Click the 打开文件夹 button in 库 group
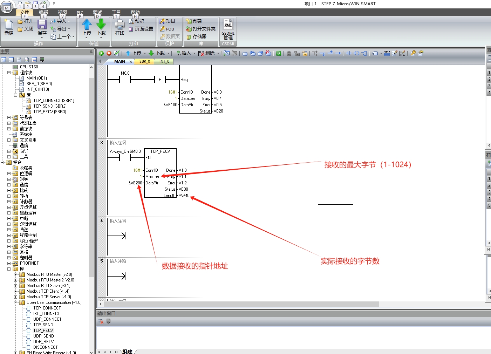 (201, 29)
